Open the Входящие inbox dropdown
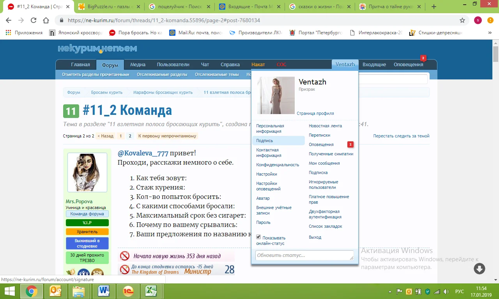The image size is (499, 299). coord(374,65)
